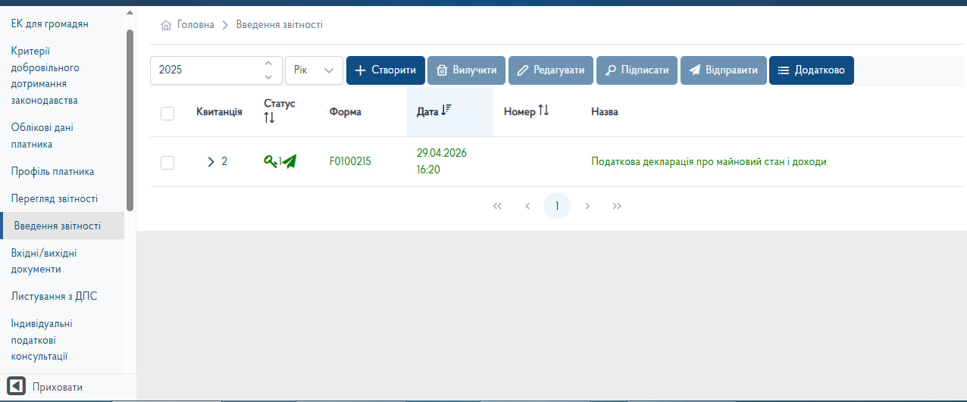This screenshot has width=967, height=402.
Task: Open Критерії добровільного дотримання законодавства
Action: click(45, 76)
